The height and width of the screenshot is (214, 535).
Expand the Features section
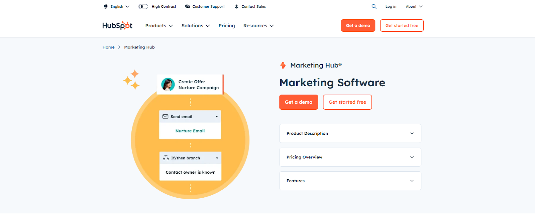350,181
